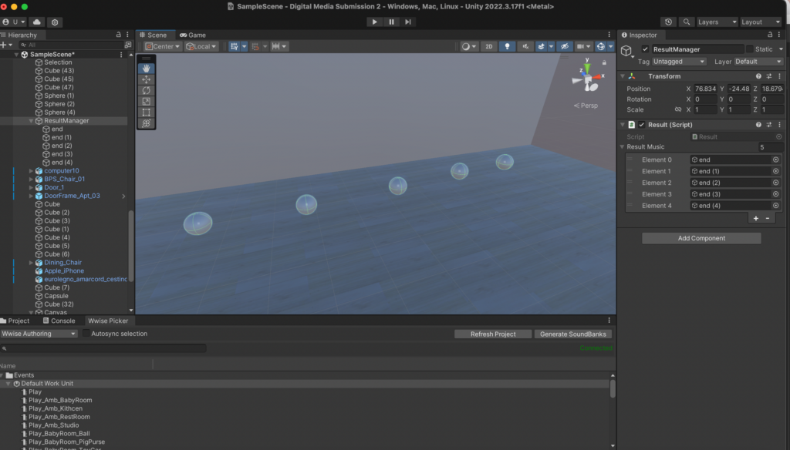
Task: Select the Hand view tool
Action: click(146, 69)
